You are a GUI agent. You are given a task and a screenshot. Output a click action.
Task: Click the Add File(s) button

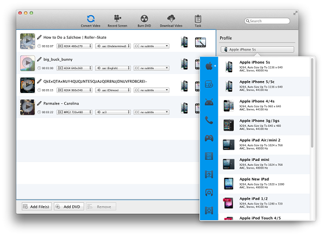coord(36,207)
